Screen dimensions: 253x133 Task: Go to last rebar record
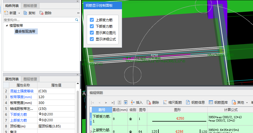[113, 103]
